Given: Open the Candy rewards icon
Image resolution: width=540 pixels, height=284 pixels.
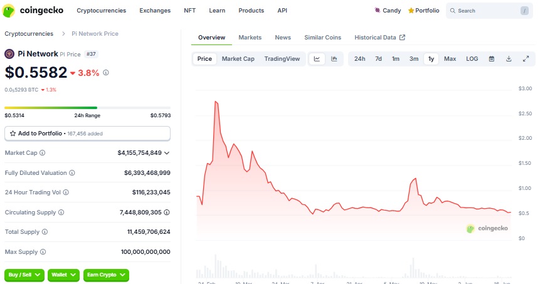Looking at the screenshot, I should tap(378, 10).
